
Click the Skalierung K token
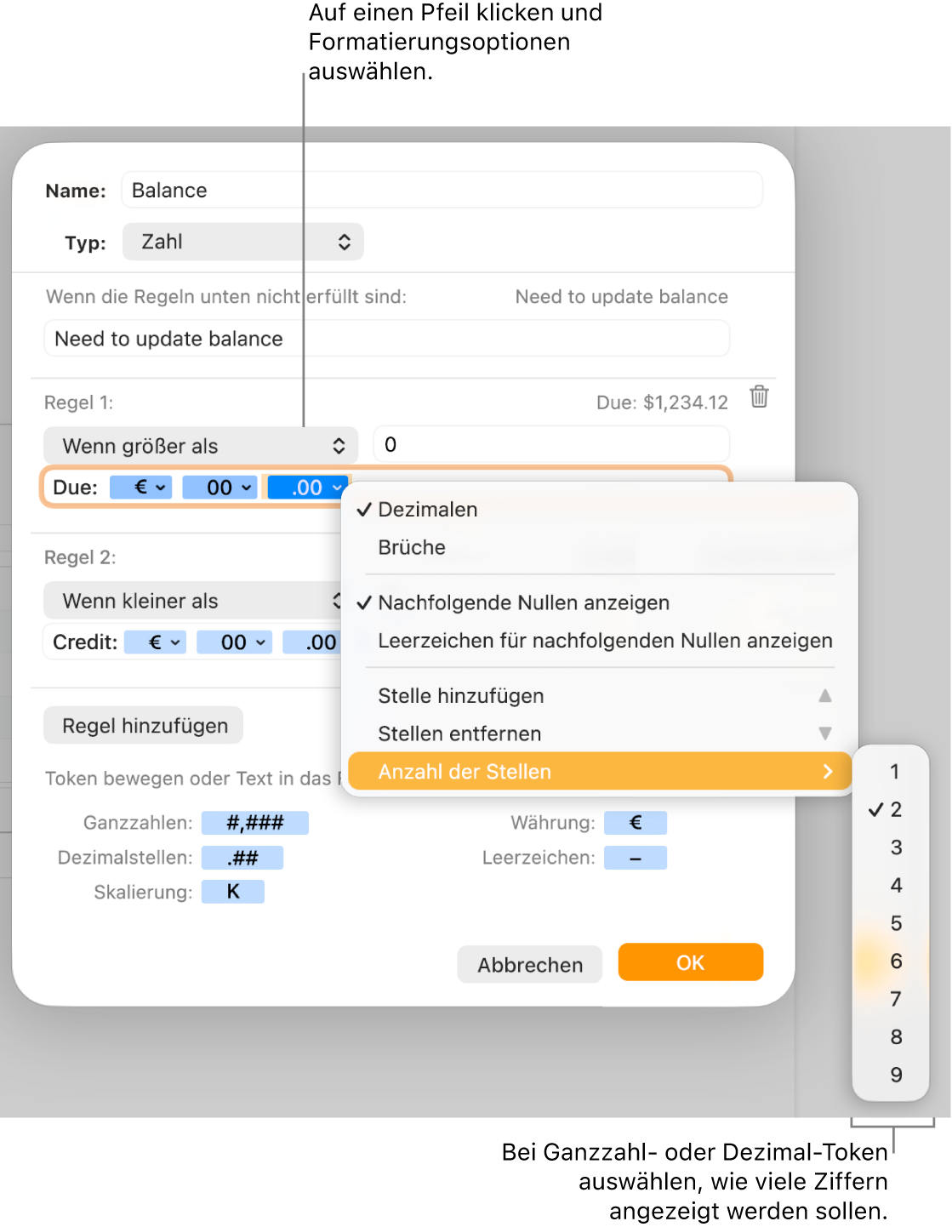tap(233, 892)
